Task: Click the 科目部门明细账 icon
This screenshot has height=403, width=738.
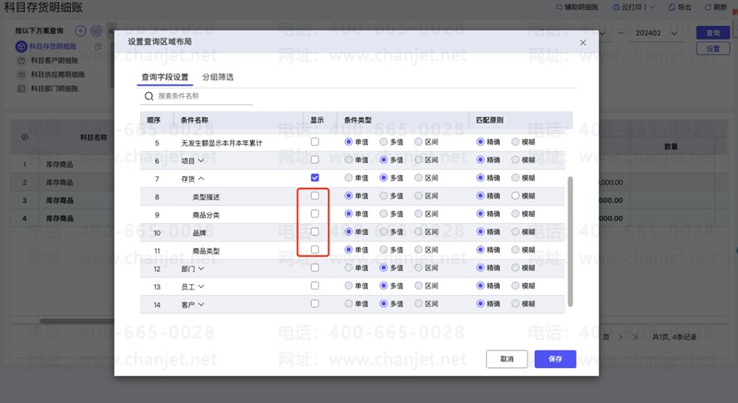Action: [20, 89]
